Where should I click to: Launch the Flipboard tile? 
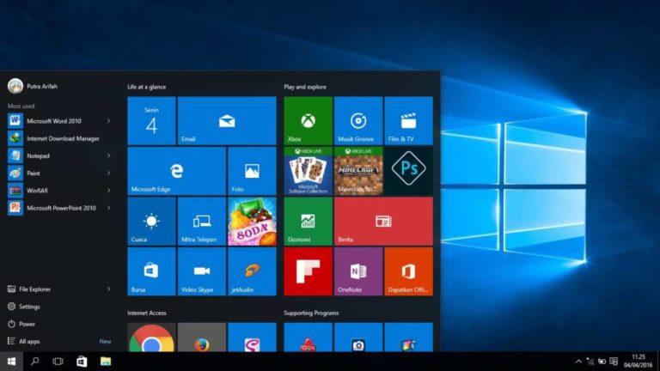[308, 271]
